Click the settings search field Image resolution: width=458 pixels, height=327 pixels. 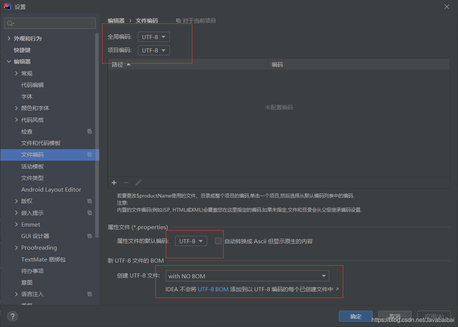pyautogui.click(x=50, y=23)
